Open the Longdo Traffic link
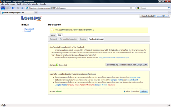Viewport: 171px width, 107px height. [117, 80]
